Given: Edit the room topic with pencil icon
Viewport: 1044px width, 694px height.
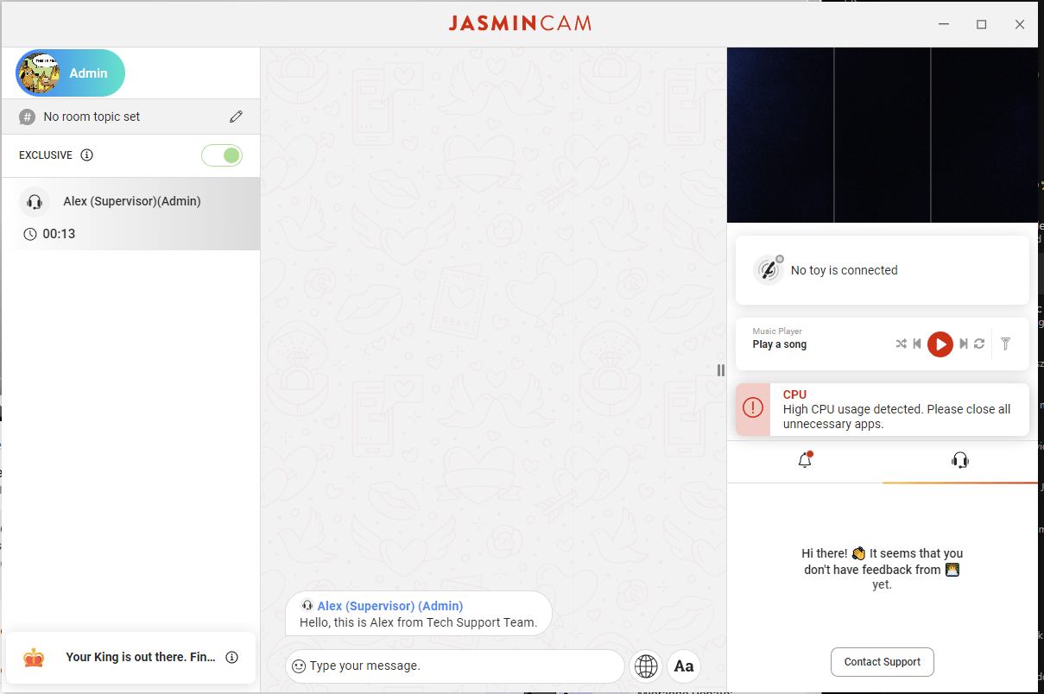Looking at the screenshot, I should (236, 117).
